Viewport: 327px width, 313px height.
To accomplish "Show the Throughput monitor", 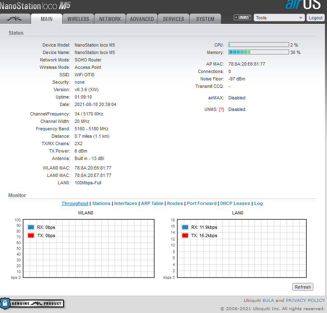I will [x=75, y=204].
